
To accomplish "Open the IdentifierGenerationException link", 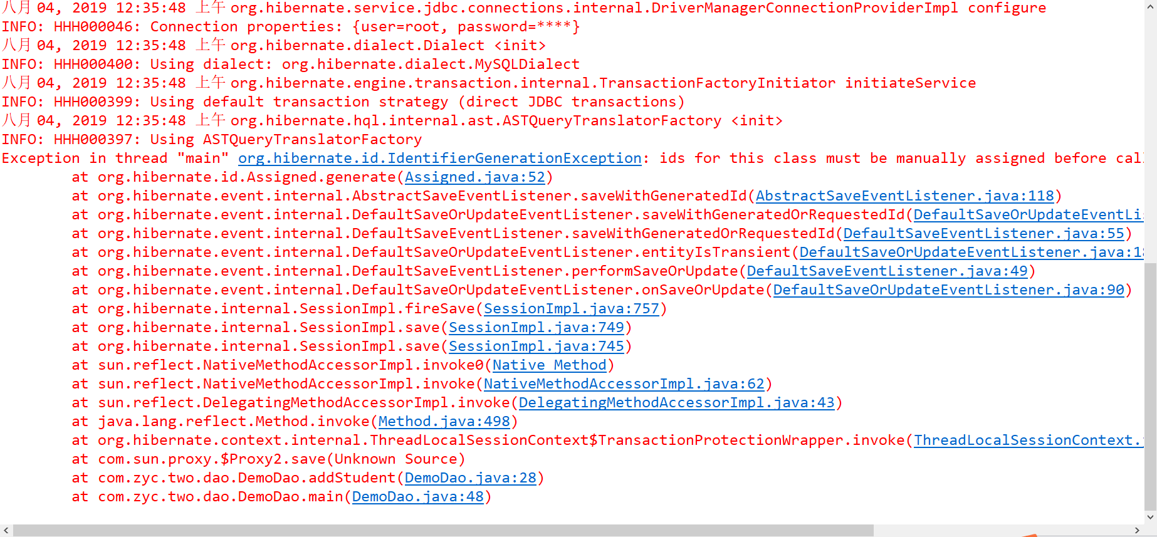I will pyautogui.click(x=440, y=158).
